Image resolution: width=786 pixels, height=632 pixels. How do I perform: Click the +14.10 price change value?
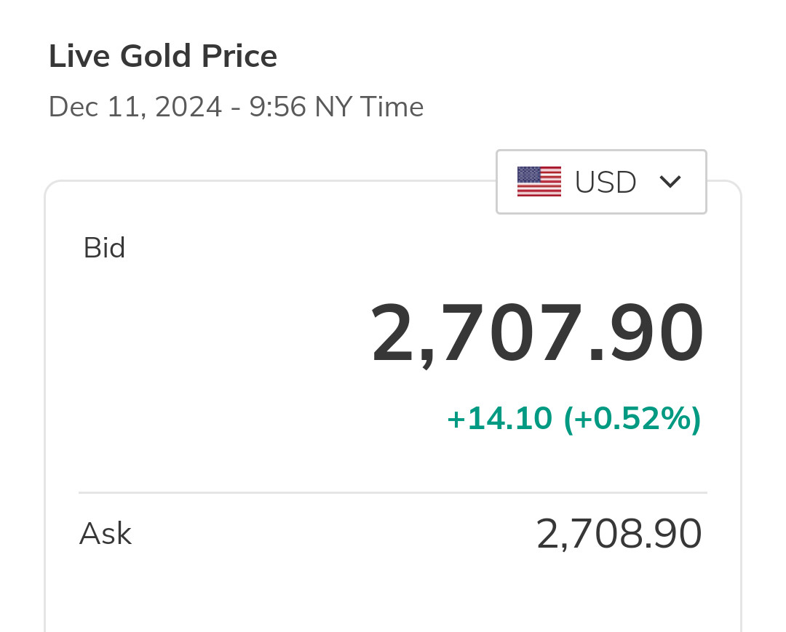(499, 419)
